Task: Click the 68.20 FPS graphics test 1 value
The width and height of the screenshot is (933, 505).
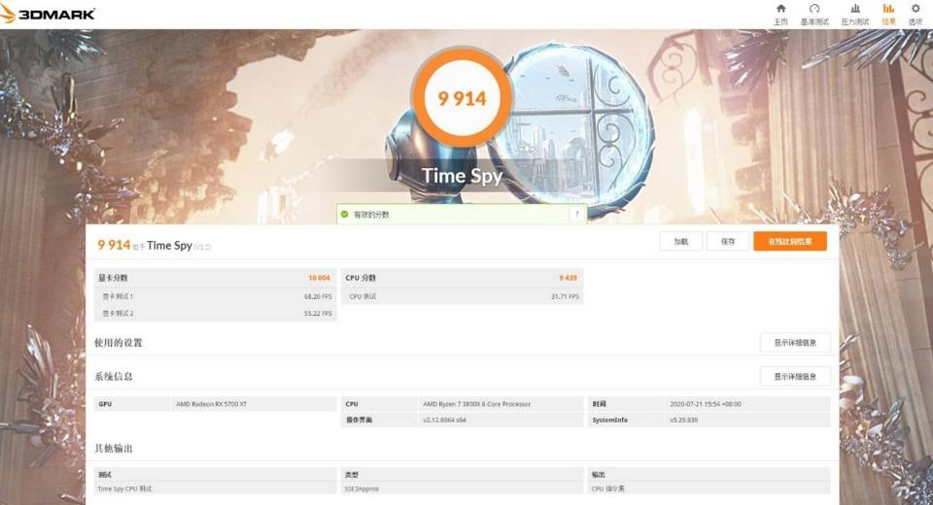Action: pyautogui.click(x=318, y=296)
